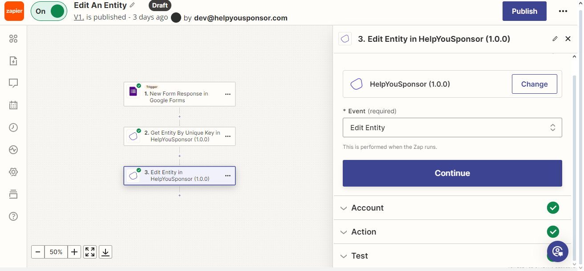Open three-dot menu on Edit Entity step
This screenshot has height=271, width=584.
click(x=228, y=176)
